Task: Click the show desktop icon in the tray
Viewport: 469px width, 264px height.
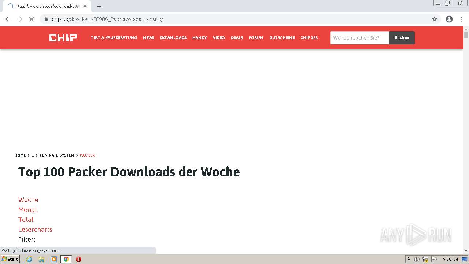Action: click(x=465, y=259)
